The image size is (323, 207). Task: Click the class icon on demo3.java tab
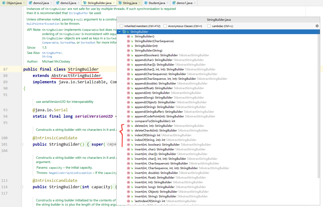pyautogui.click(x=58, y=3)
